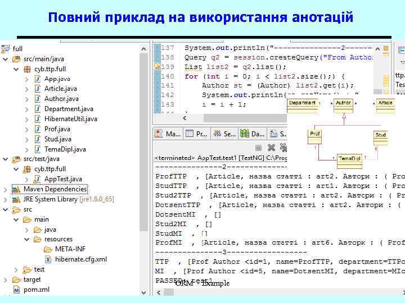This screenshot has height=303, width=405.
Task: Expand the target folder node
Action: pos(6,280)
